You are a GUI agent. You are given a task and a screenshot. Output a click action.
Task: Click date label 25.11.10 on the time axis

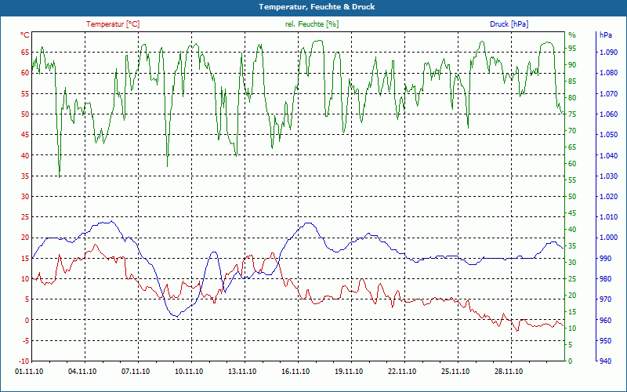tap(455, 372)
